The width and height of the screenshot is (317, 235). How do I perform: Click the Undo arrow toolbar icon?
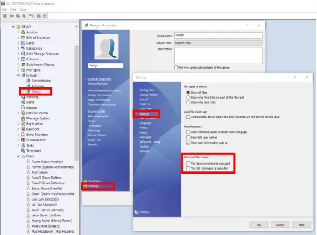click(31, 16)
